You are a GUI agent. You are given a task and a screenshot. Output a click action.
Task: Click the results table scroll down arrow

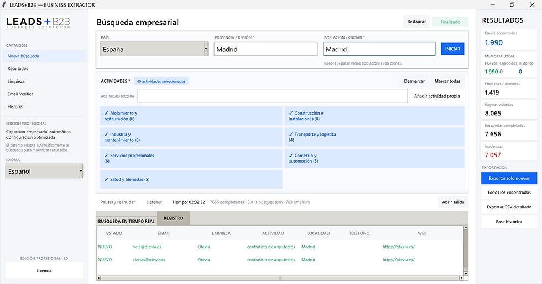pos(466,274)
